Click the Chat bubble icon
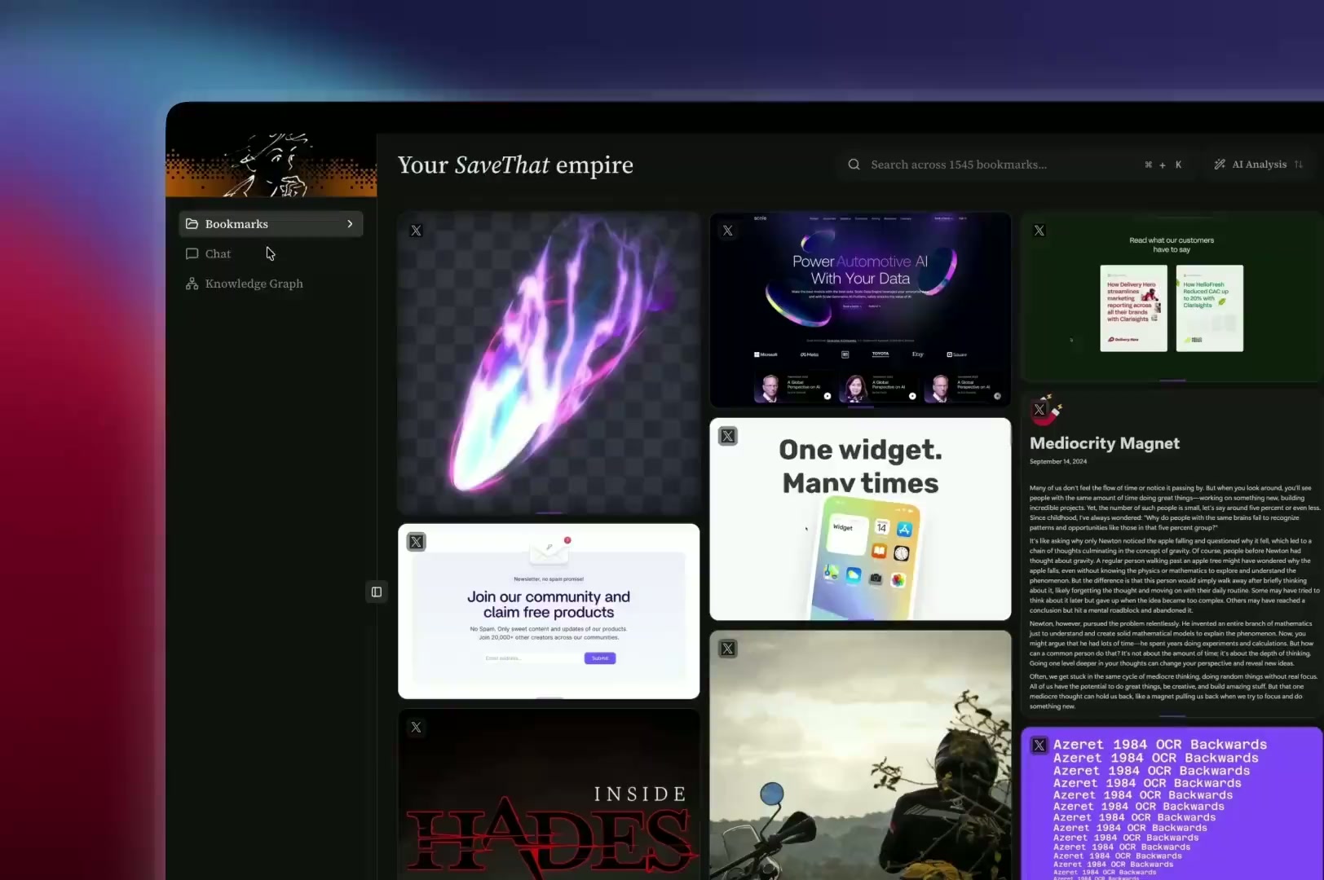1324x880 pixels. [x=192, y=254]
